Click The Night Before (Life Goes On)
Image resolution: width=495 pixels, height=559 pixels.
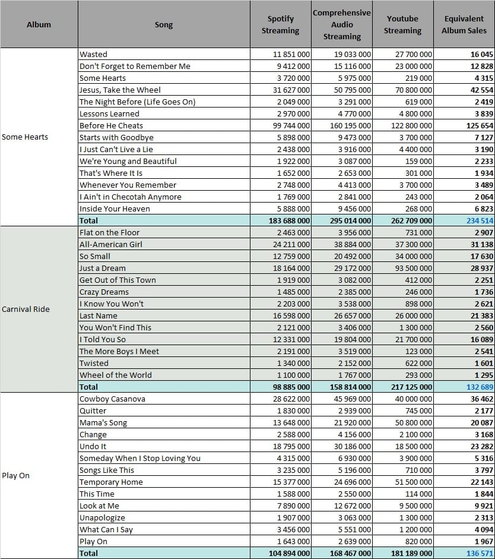164,102
